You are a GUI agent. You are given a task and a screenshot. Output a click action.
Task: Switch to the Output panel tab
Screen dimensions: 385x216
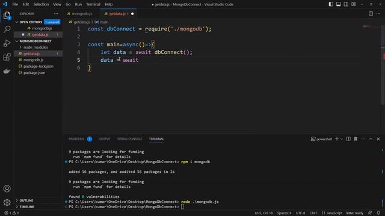tap(104, 139)
